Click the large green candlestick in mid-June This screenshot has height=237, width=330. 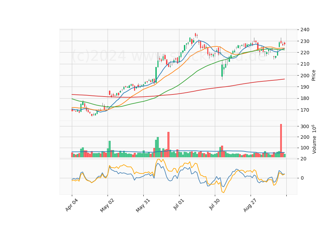pos(156,75)
